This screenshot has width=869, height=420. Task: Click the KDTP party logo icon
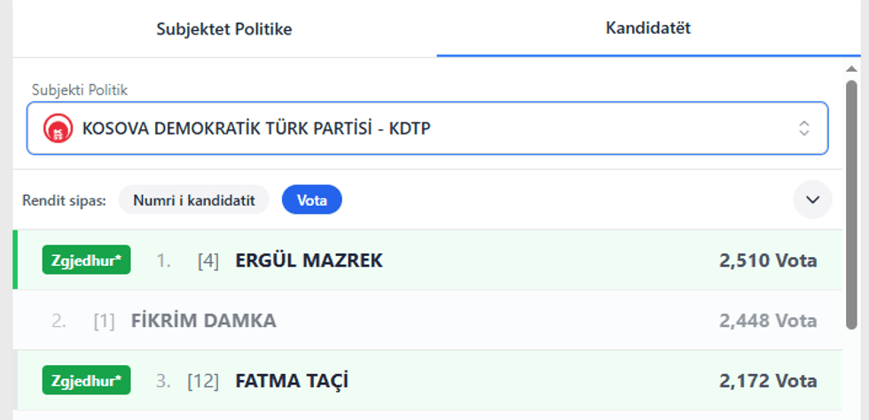[x=58, y=128]
